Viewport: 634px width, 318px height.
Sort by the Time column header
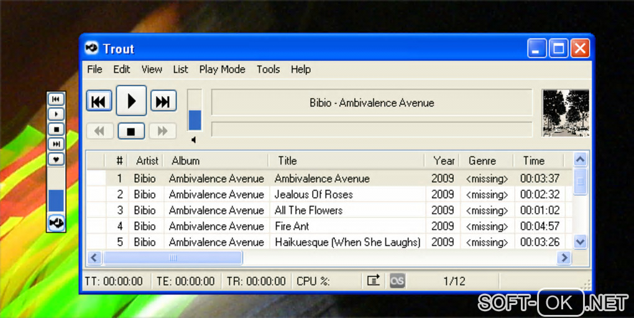[538, 161]
